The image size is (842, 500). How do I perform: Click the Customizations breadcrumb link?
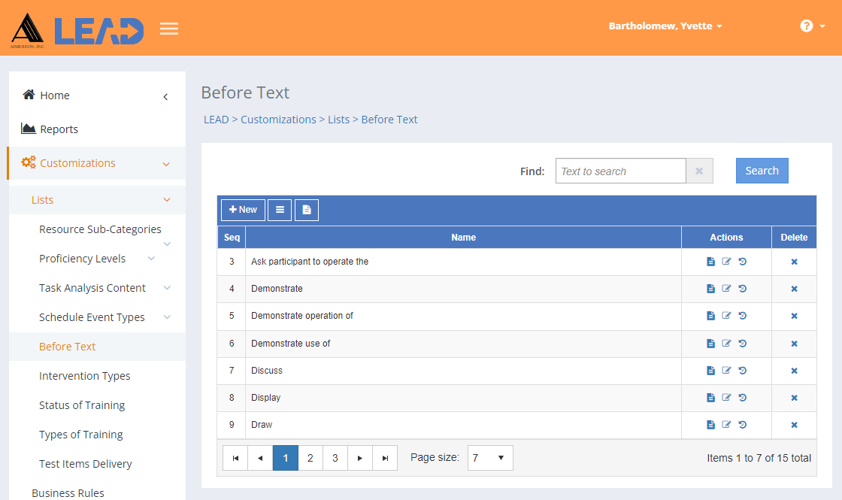click(278, 120)
